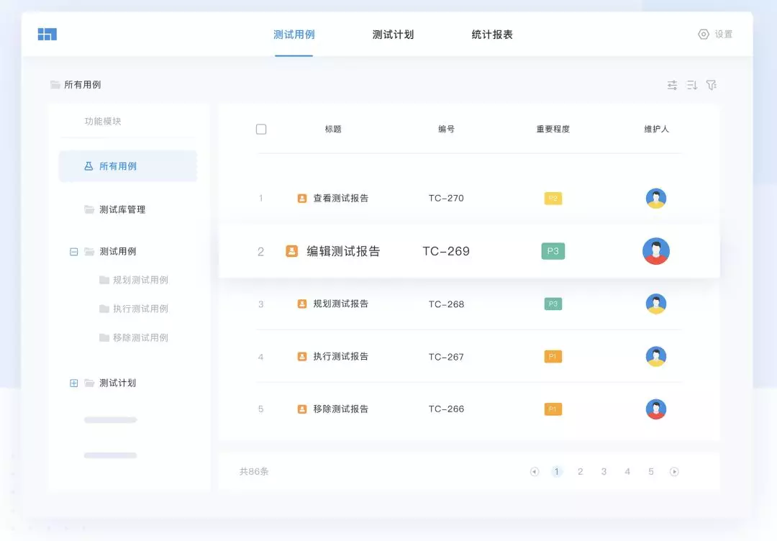Click the orange case icon for 执行测试报告

(301, 356)
